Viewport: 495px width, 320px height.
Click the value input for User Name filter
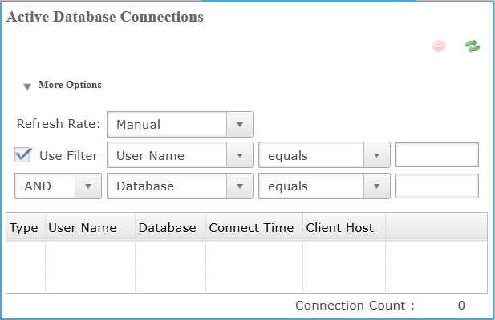point(436,156)
